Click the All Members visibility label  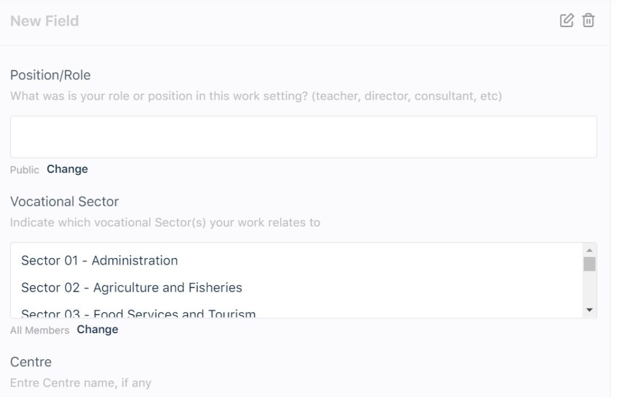(40, 330)
